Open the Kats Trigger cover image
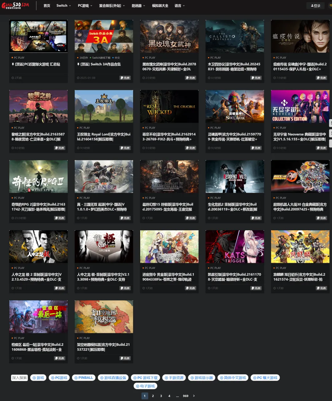 235,247
